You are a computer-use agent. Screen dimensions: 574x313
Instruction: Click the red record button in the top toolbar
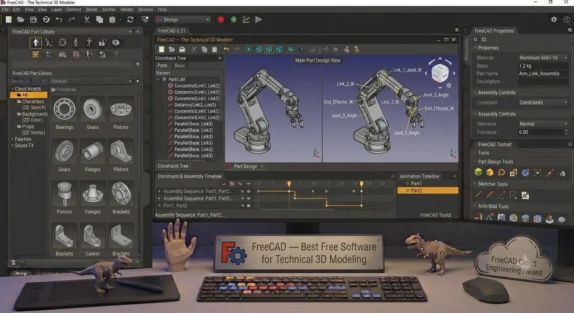click(x=220, y=20)
